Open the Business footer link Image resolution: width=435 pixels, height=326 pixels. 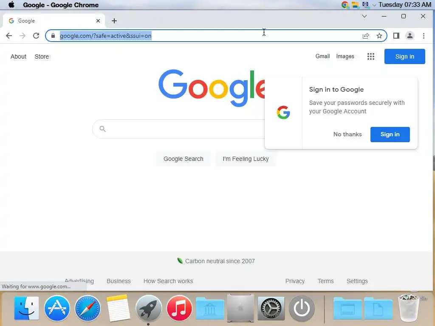click(119, 281)
